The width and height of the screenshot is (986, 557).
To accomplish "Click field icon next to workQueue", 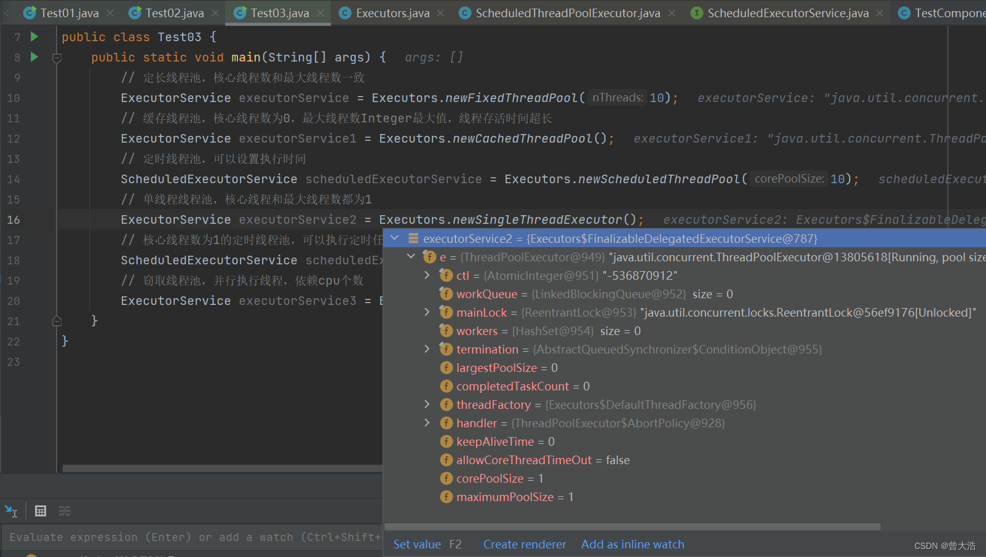I will pyautogui.click(x=447, y=294).
